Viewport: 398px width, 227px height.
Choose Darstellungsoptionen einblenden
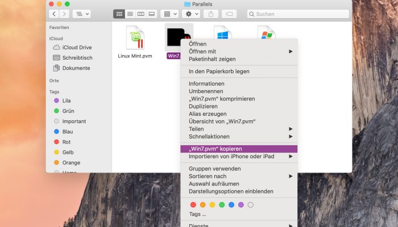click(239, 192)
